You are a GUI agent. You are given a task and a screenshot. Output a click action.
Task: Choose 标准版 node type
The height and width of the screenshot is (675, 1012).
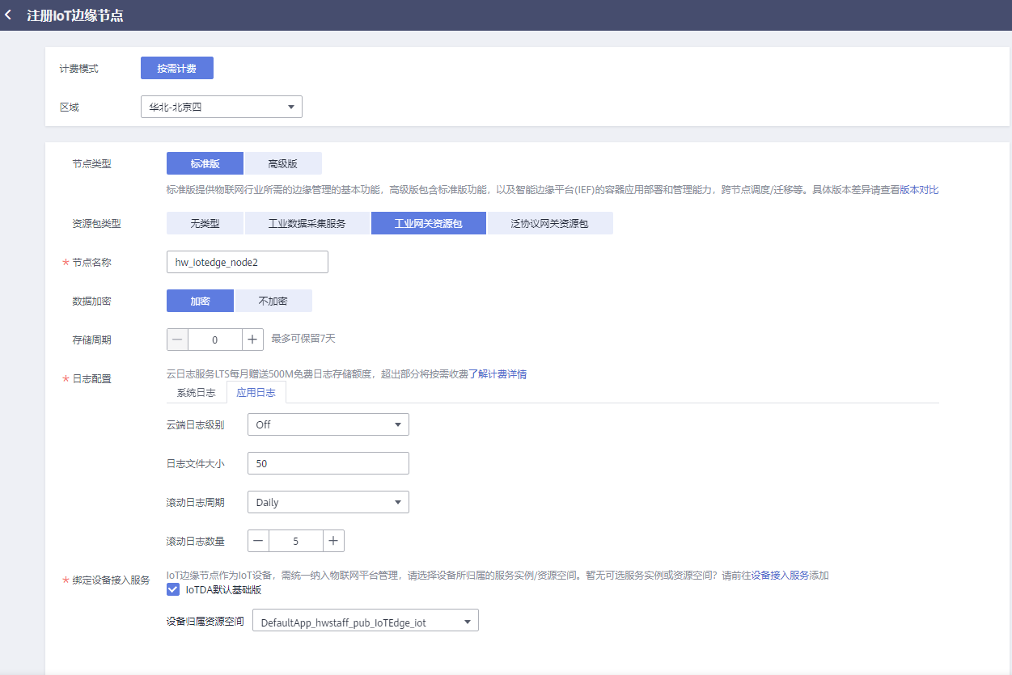205,163
